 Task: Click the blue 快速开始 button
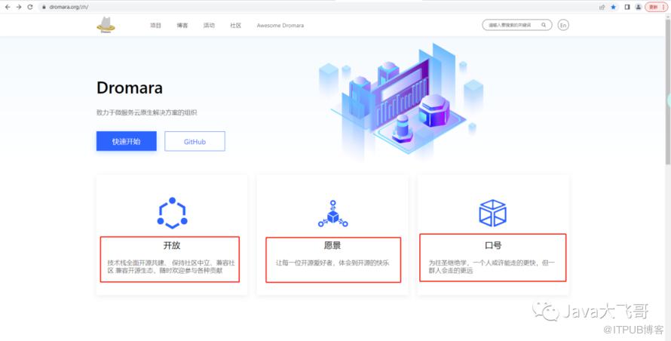pos(126,141)
